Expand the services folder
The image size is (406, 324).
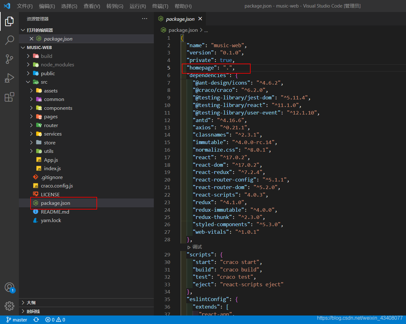(x=86, y=134)
